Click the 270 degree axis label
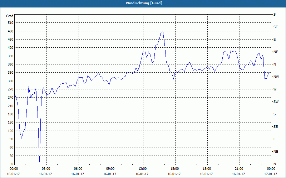Image resolution: width=286 pixels, height=178 pixels. tap(11, 89)
